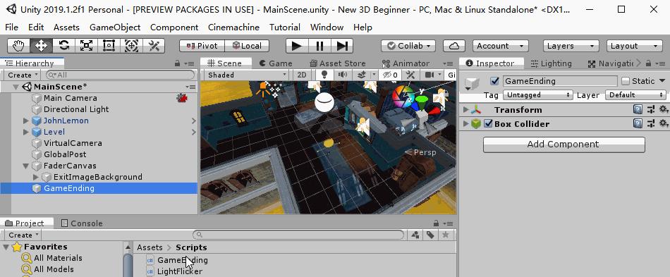Open Tag dropdown showing Untagged
Viewport: 670px width, 277px height.
pos(537,94)
